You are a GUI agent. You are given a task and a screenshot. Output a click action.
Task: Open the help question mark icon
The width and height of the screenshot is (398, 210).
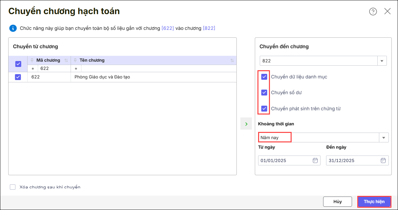pyautogui.click(x=373, y=11)
